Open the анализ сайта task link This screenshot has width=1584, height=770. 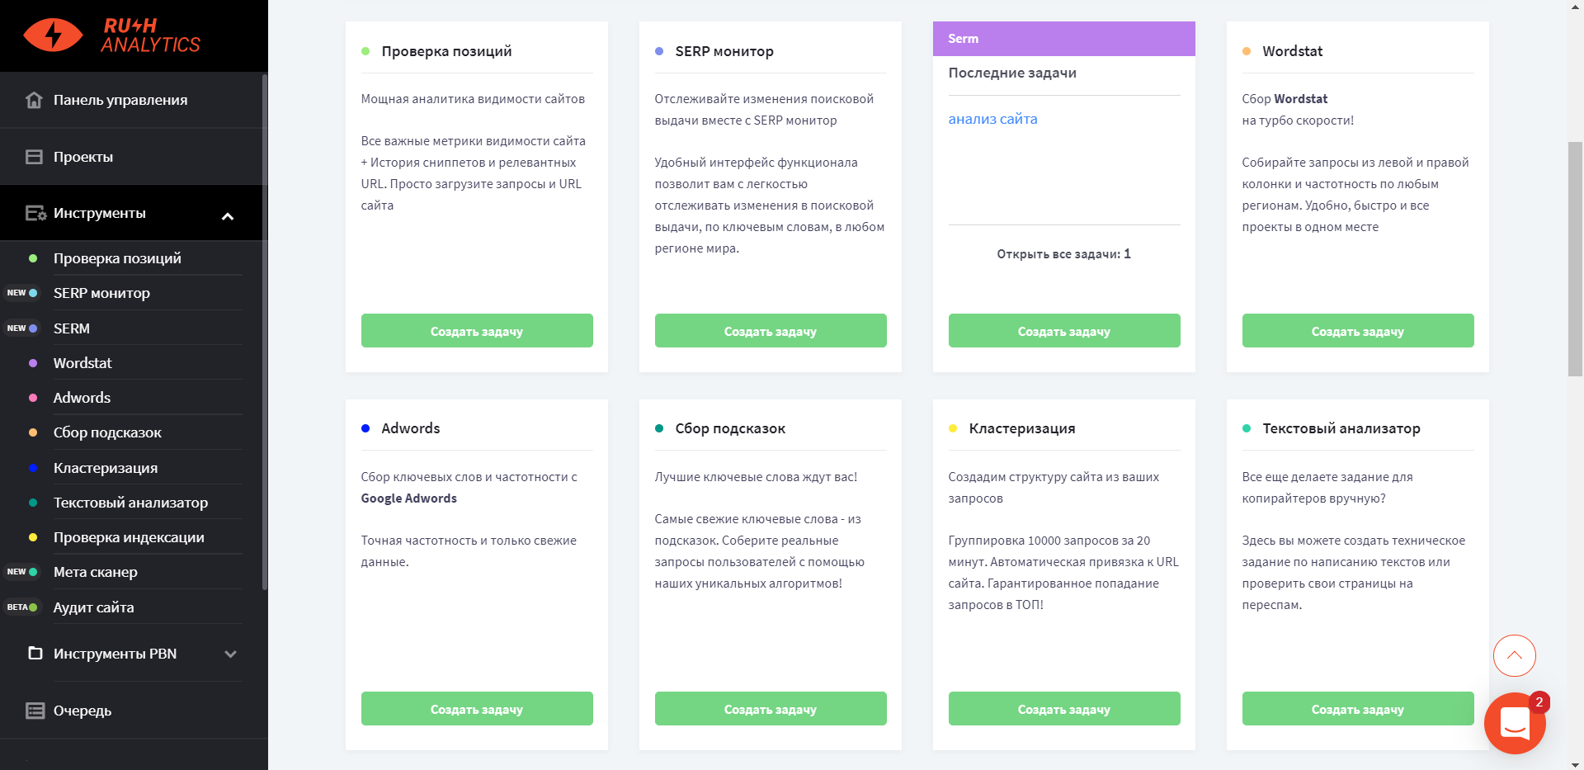click(x=992, y=119)
